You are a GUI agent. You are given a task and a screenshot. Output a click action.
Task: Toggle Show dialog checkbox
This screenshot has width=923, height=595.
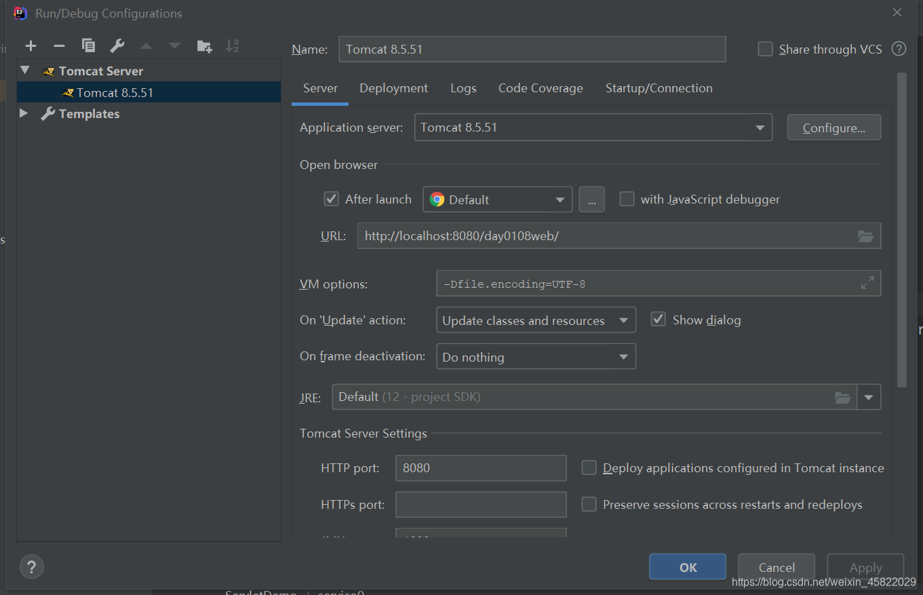658,320
